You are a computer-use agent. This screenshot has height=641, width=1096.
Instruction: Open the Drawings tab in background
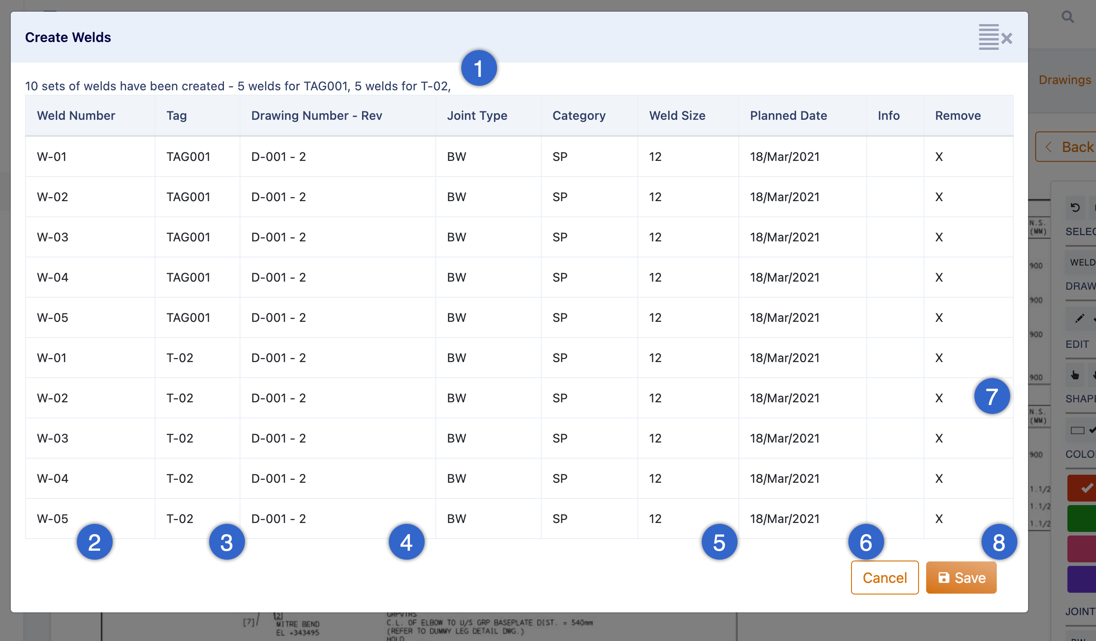[x=1065, y=80]
